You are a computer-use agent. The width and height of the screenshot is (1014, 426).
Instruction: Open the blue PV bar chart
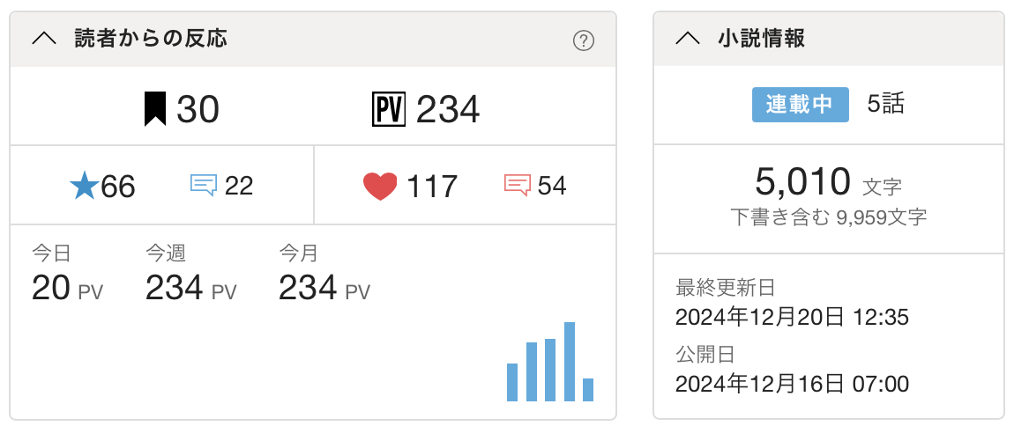coord(550,363)
